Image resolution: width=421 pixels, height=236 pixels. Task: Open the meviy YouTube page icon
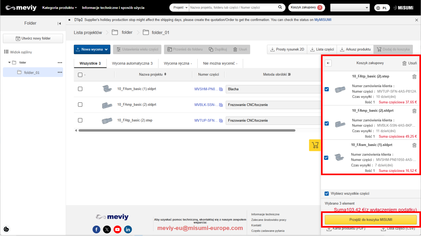[117, 229]
